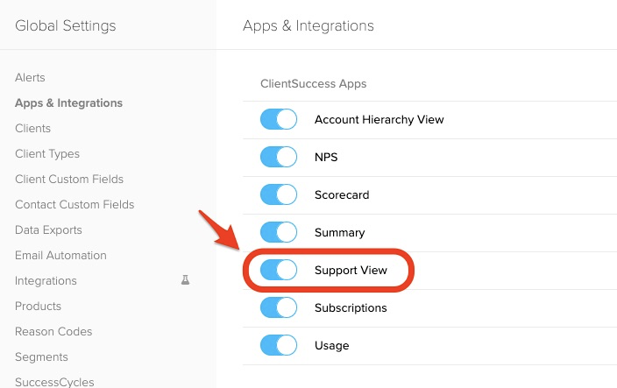The width and height of the screenshot is (617, 388).
Task: Select Client Custom Fields
Action: click(x=69, y=179)
